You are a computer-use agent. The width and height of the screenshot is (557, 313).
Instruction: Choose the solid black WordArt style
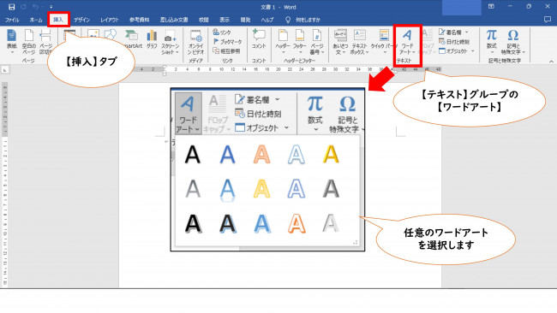193,155
